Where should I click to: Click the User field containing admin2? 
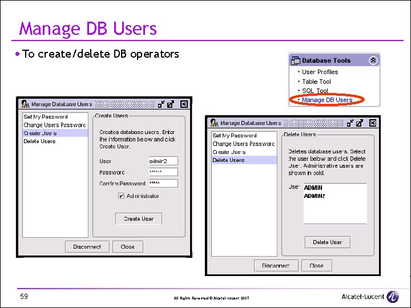point(163,161)
